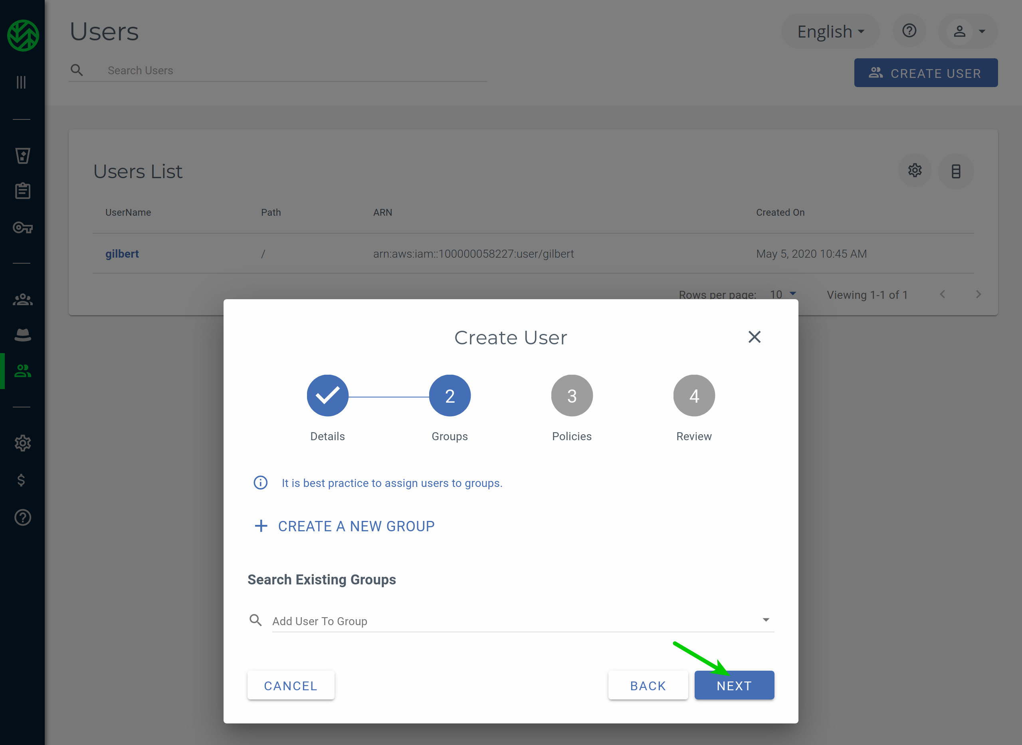
Task: Open the settings gear in the sidebar
Action: [x=22, y=443]
